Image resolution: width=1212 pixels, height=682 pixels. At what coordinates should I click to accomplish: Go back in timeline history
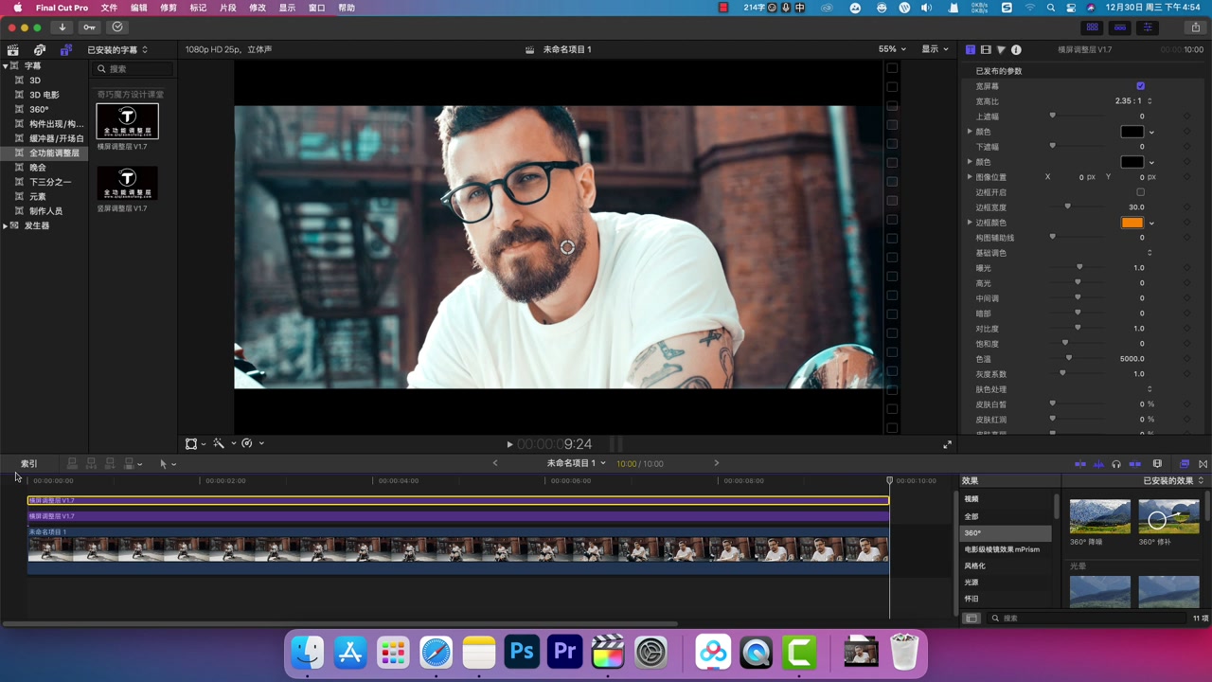pos(495,463)
